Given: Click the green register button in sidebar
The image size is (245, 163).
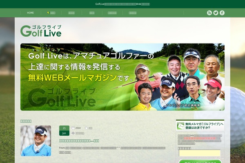Looking at the screenshot, I should tap(200, 161).
